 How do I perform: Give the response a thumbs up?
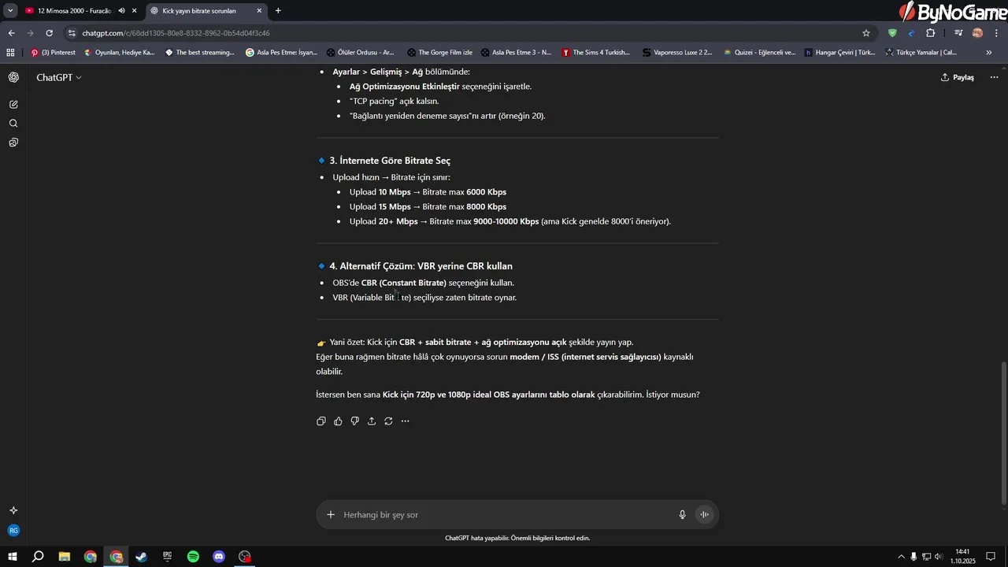click(x=338, y=421)
